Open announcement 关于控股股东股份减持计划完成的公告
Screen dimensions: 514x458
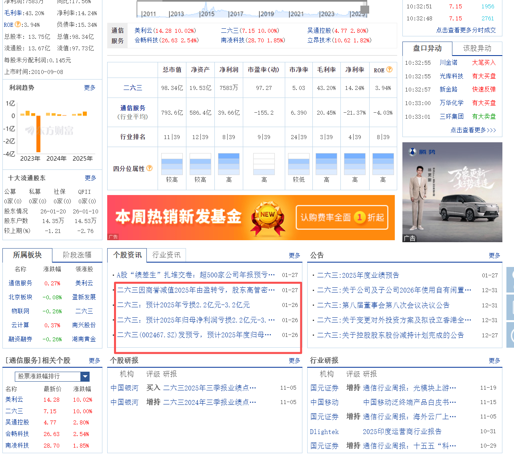click(390, 335)
